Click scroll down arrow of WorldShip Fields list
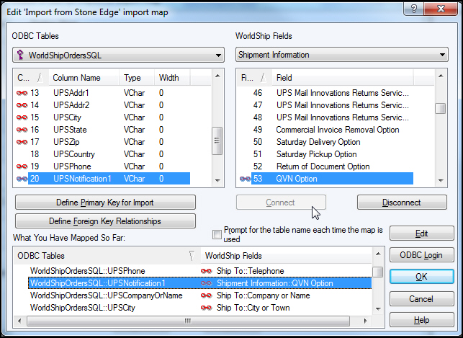The width and height of the screenshot is (463, 338). coord(441,180)
